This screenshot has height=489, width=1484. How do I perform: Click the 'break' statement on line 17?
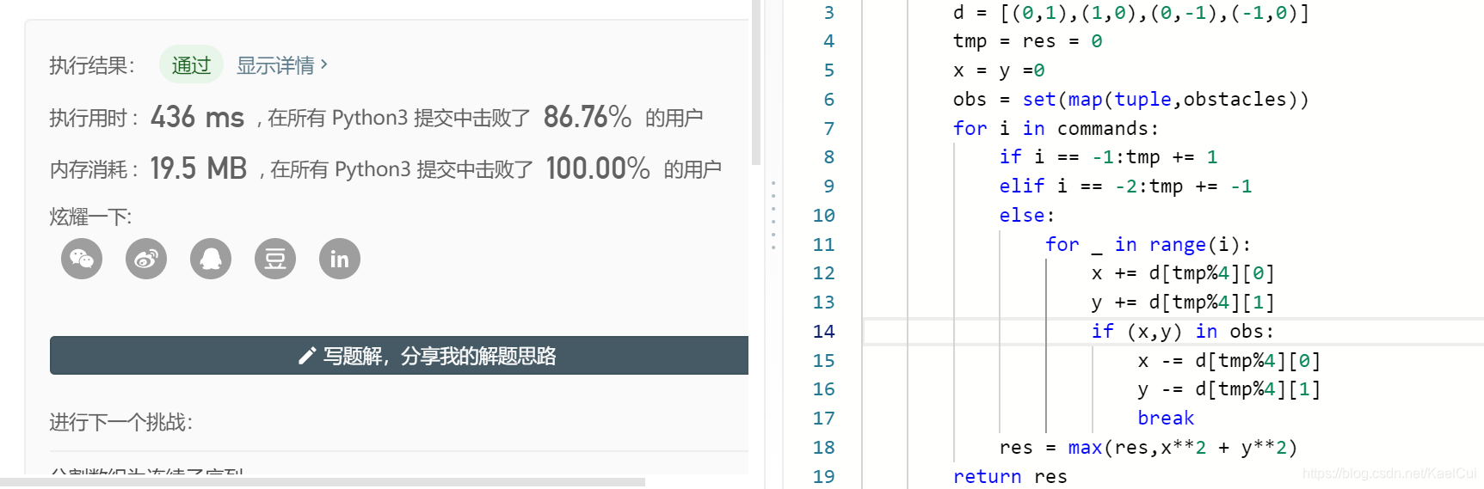coord(1166,418)
